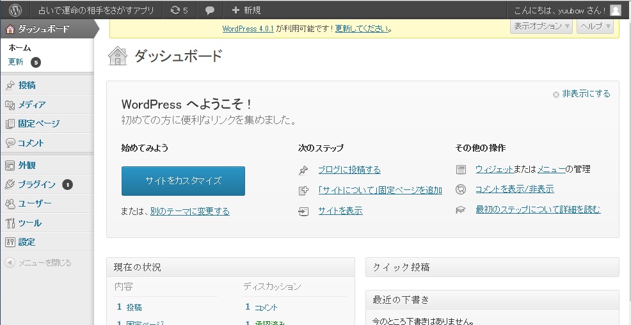Image resolution: width=631 pixels, height=325 pixels.
Task: Open the ユーザー sidebar menu
Action: point(47,203)
